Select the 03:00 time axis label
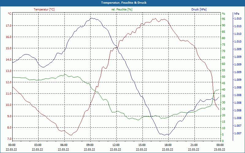This screenshot has width=245, height=153. tap(38, 145)
